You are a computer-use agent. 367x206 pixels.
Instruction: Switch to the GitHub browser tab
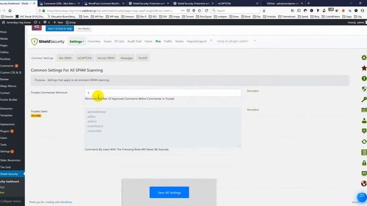[x=283, y=3]
